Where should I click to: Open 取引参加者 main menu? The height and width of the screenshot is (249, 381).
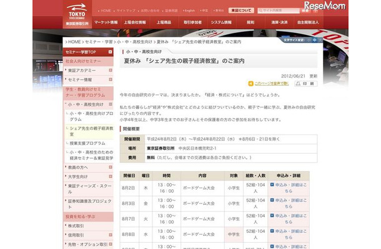(193, 22)
